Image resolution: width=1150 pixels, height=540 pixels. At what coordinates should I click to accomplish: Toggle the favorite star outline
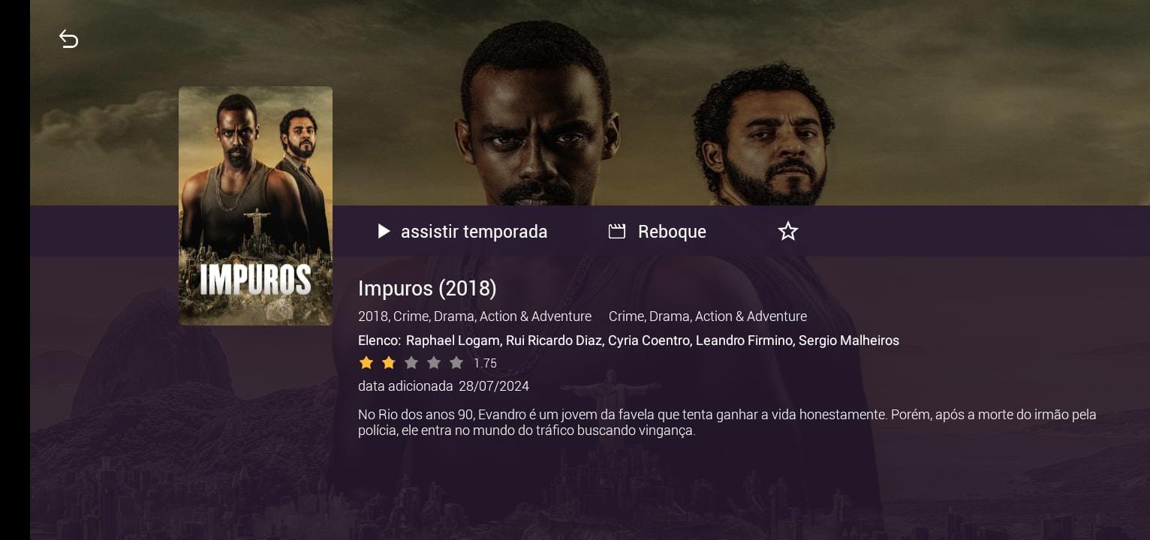coord(787,231)
